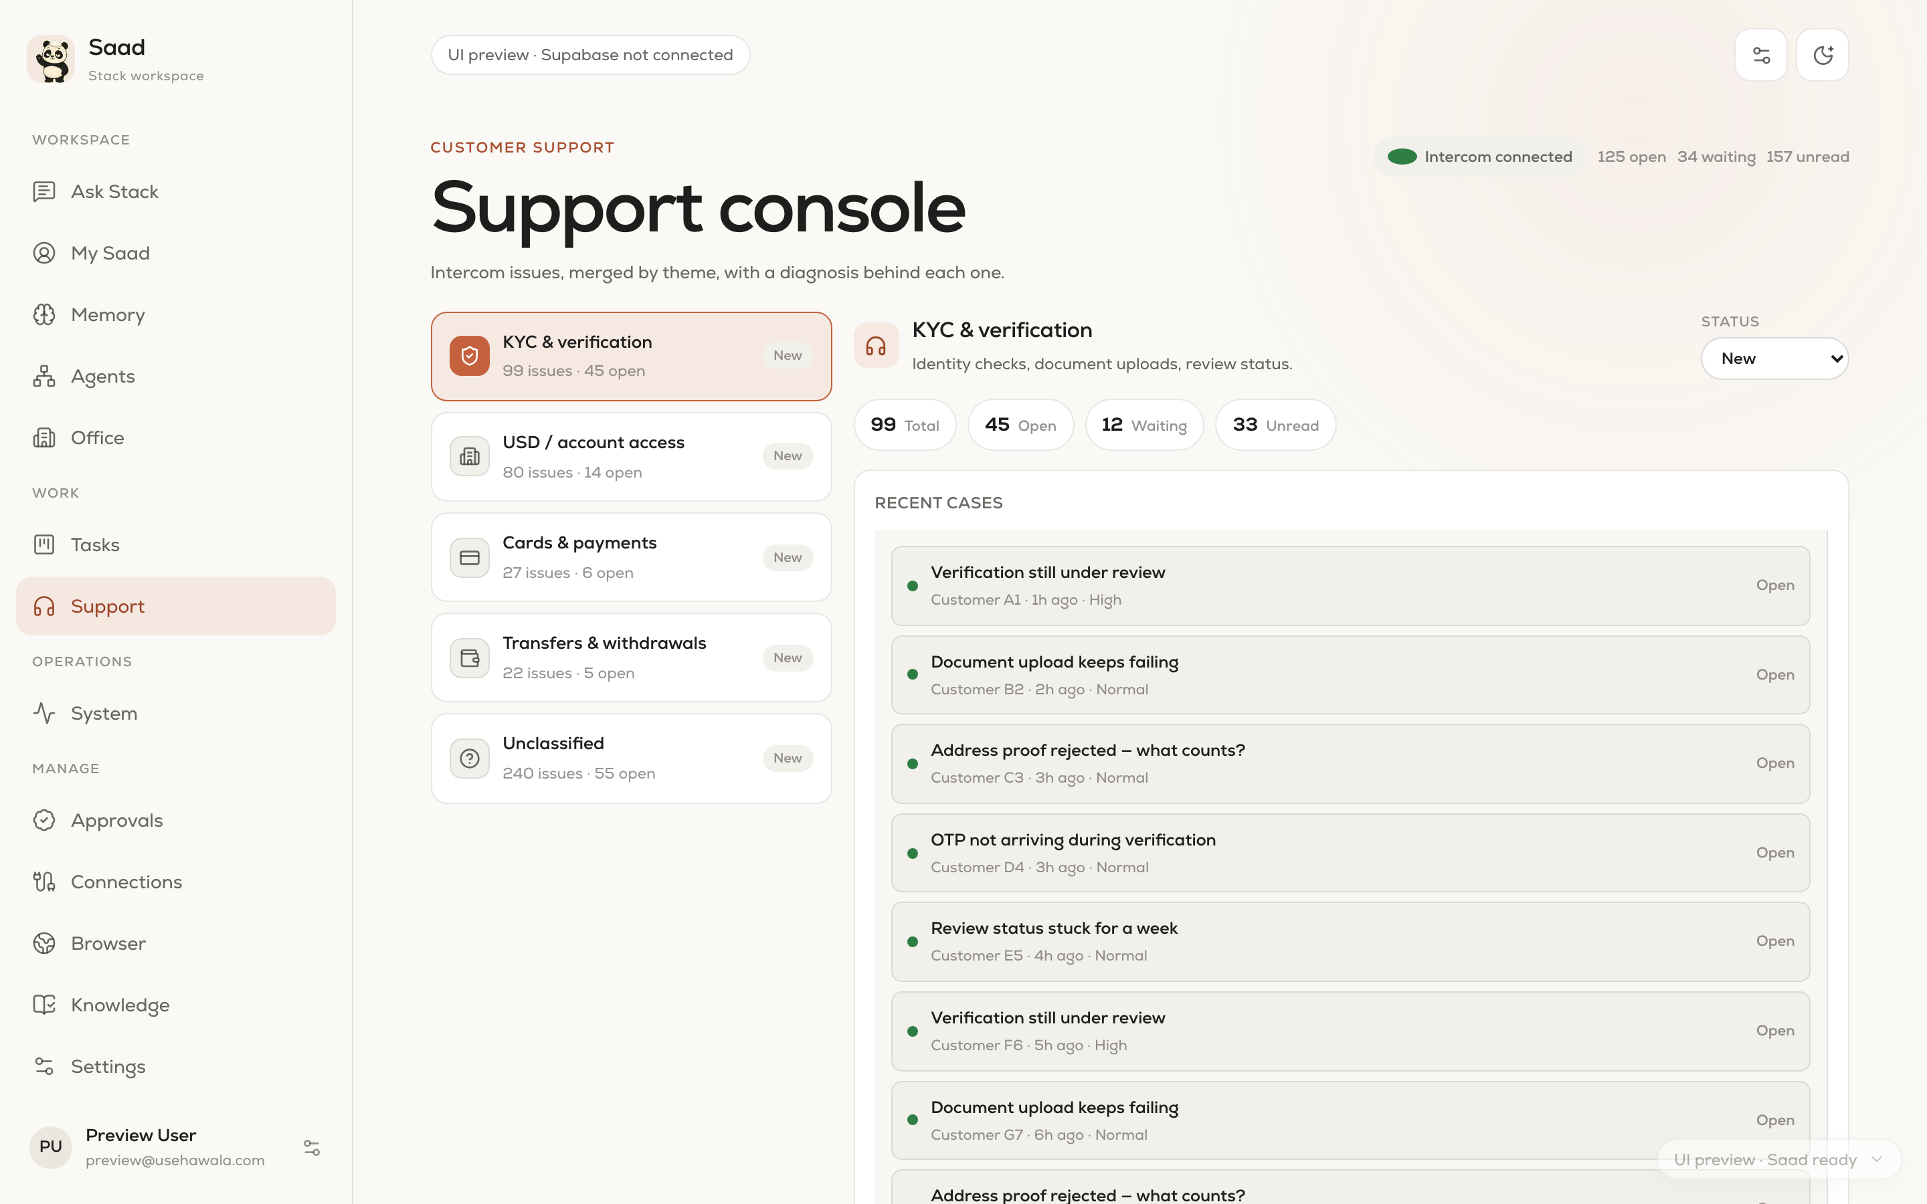Click the Support headphones icon in sidebar
Viewport: 1927px width, 1204px height.
43,606
